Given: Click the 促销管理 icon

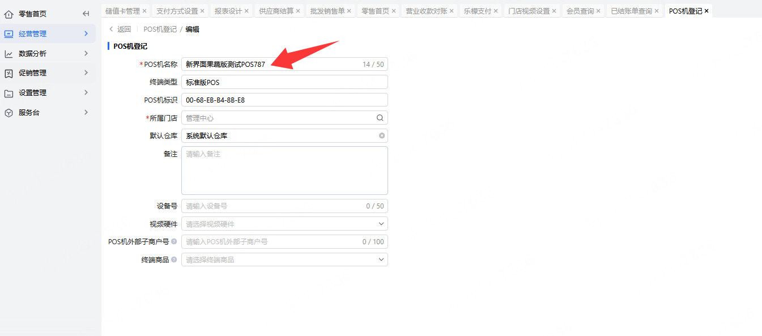Looking at the screenshot, I should click(x=8, y=73).
